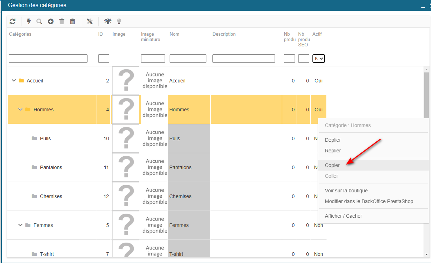Select the Pantalons category row
The height and width of the screenshot is (263, 431).
pyautogui.click(x=51, y=167)
